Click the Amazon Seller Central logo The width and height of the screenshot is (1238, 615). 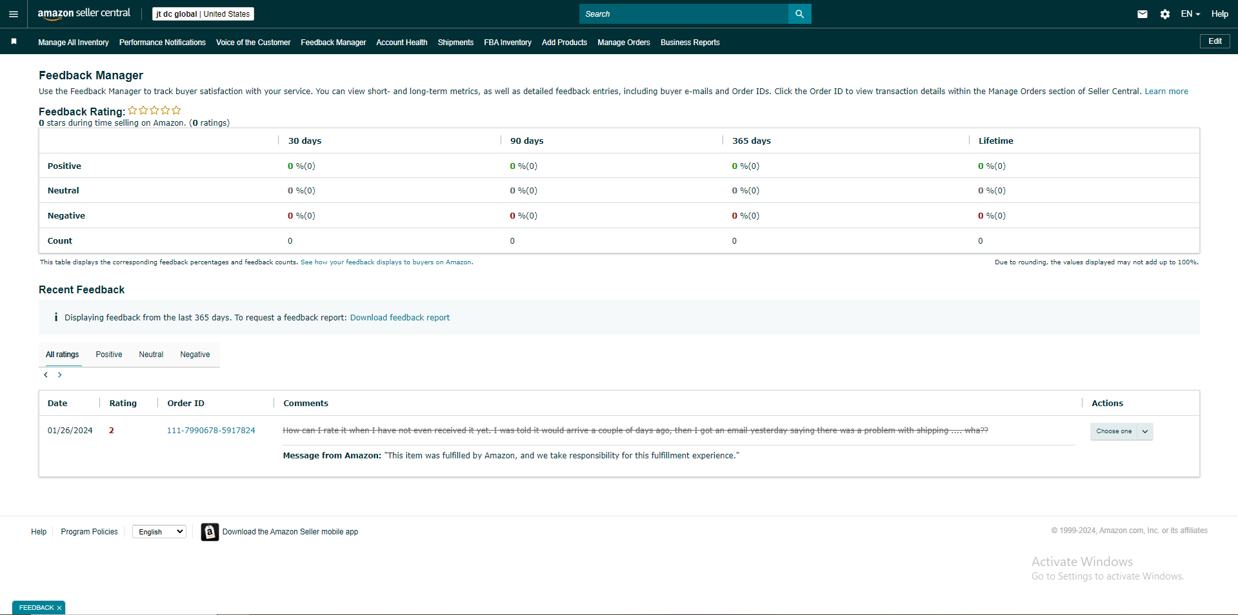pos(84,14)
